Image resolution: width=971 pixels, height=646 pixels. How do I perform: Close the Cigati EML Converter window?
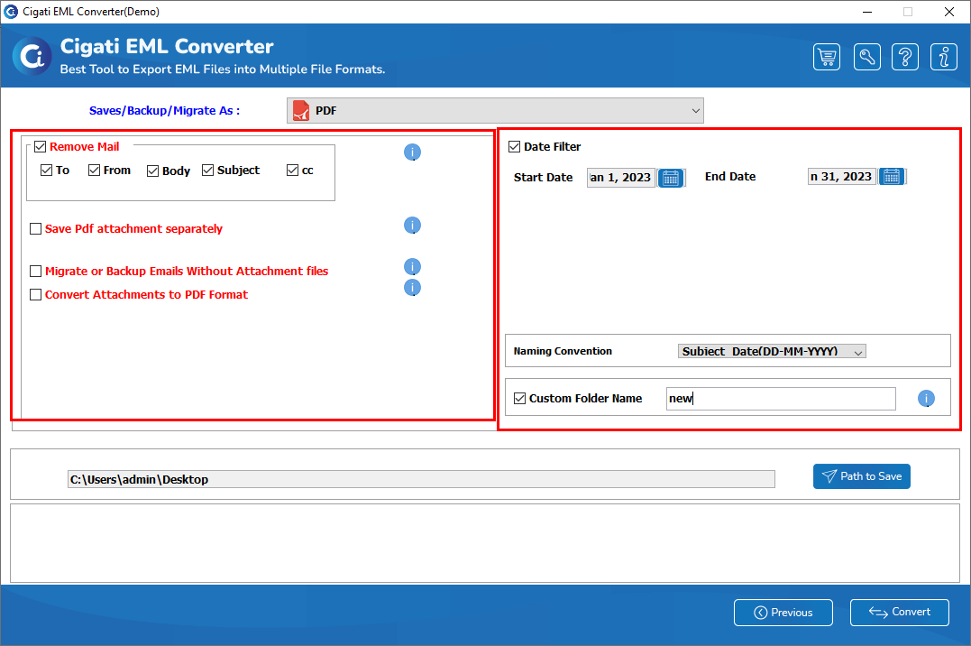pyautogui.click(x=948, y=12)
